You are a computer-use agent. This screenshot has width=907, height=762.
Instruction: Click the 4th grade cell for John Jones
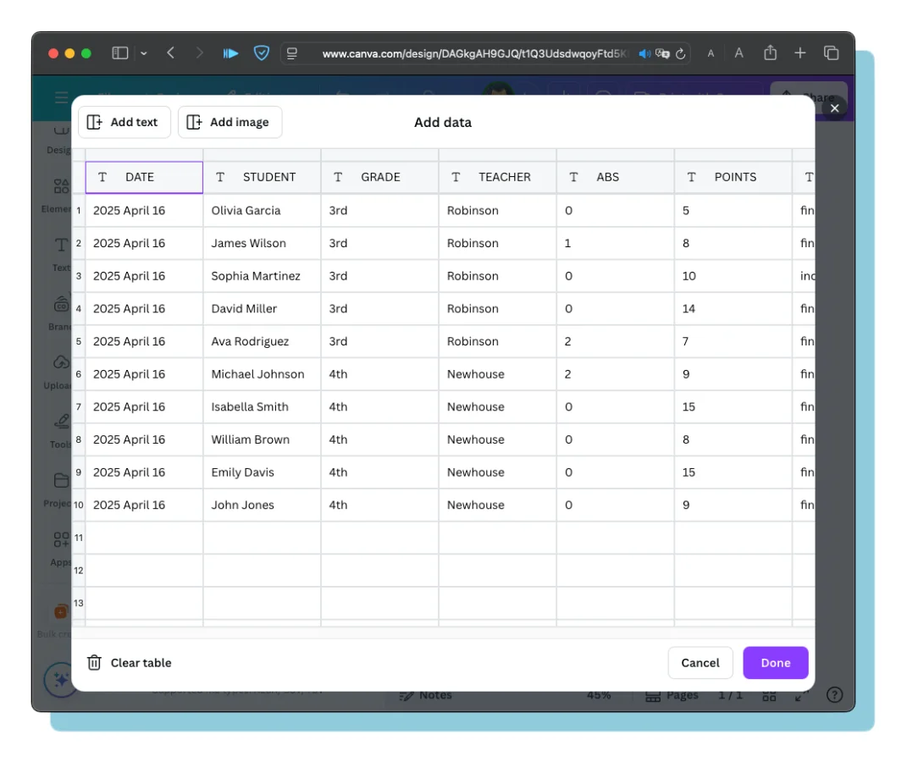(x=380, y=505)
